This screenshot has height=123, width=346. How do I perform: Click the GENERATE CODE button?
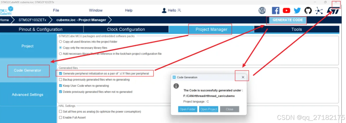pyautogui.click(x=288, y=20)
